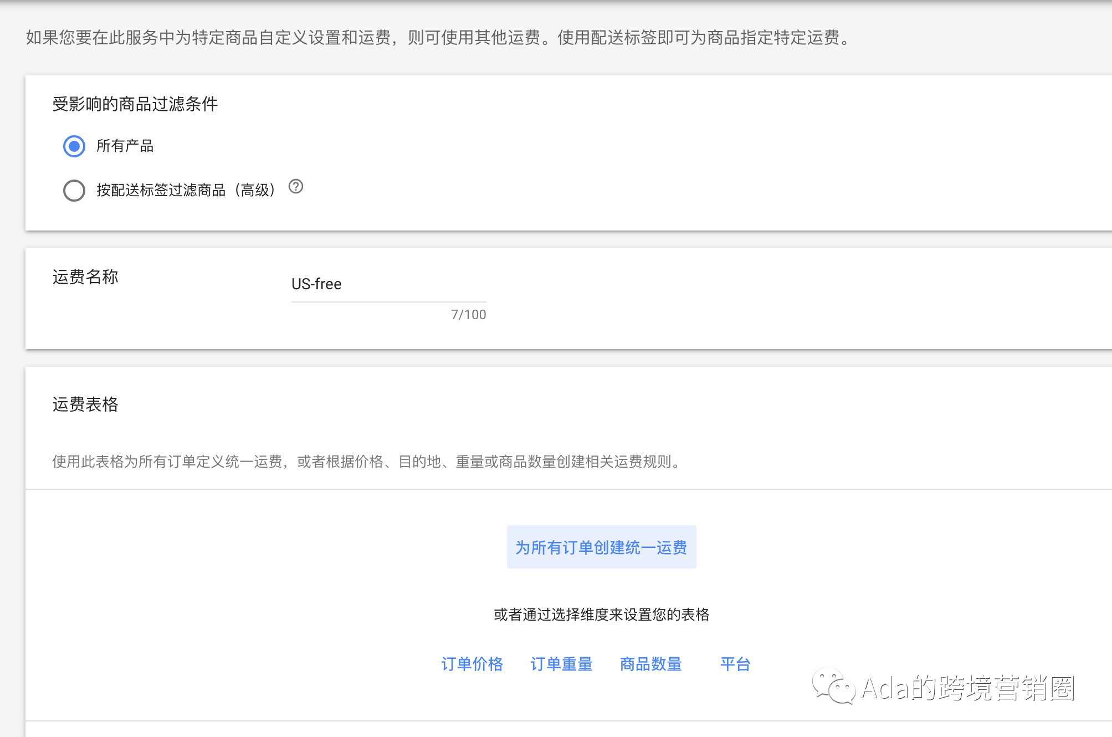Open 平台 dimension selection
This screenshot has height=737, width=1112.
click(x=736, y=664)
